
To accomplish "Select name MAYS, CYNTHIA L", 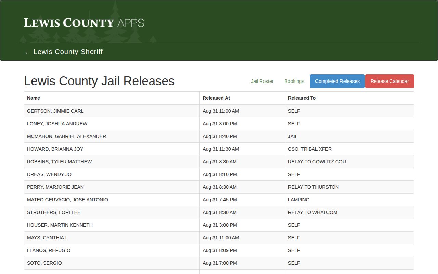I will pyautogui.click(x=48, y=238).
